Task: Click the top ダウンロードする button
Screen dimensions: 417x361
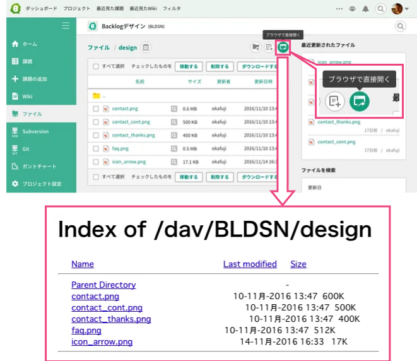Action: 257,66
